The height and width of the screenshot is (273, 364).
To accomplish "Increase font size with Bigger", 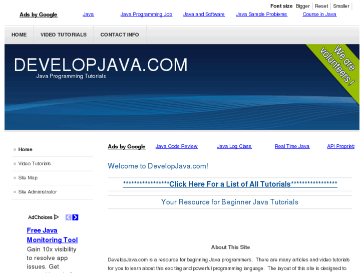I will pos(303,6).
